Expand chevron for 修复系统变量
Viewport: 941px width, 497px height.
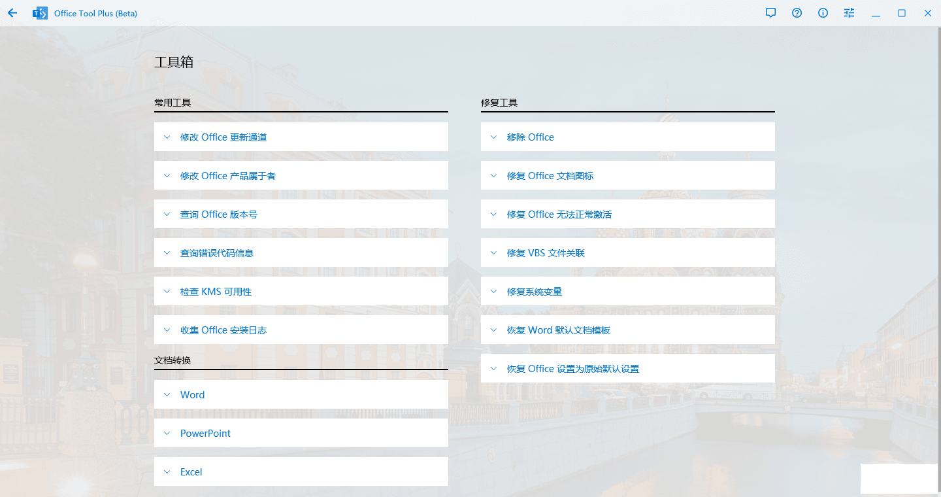click(493, 292)
